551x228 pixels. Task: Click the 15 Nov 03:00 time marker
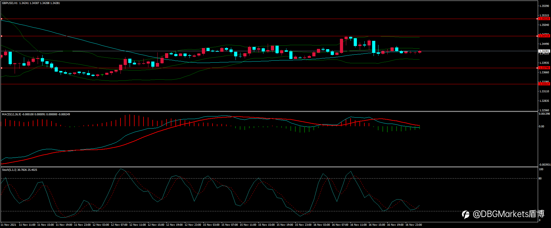click(x=211, y=225)
